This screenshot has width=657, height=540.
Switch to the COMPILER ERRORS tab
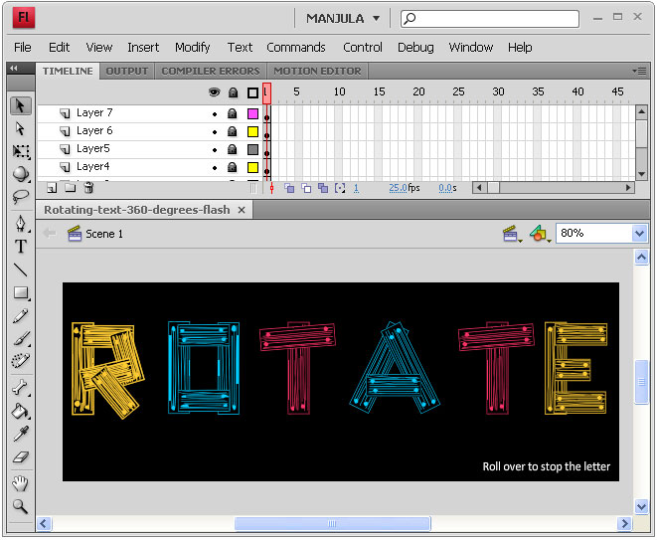coord(211,72)
